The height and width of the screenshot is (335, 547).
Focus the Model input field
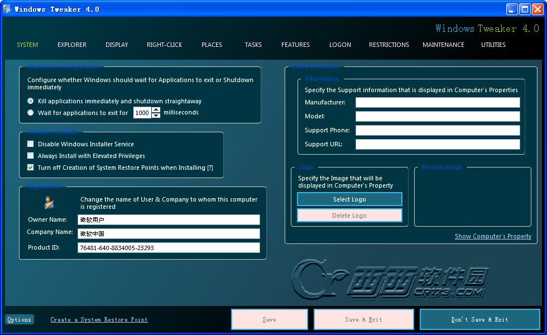438,116
